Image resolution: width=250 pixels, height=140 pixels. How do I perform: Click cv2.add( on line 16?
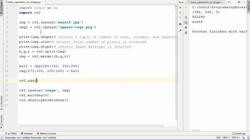(28, 80)
